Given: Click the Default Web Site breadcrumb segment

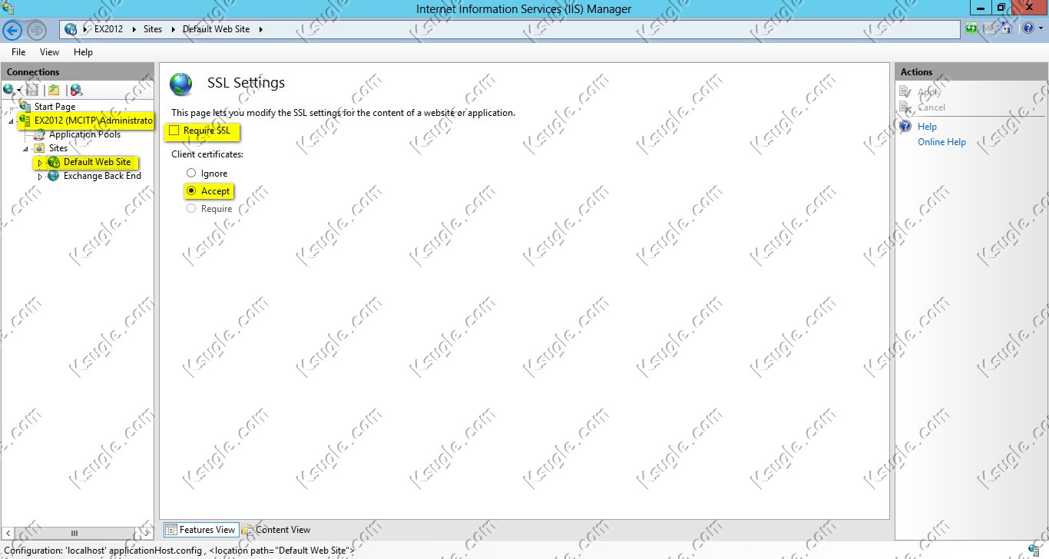Looking at the screenshot, I should [216, 29].
